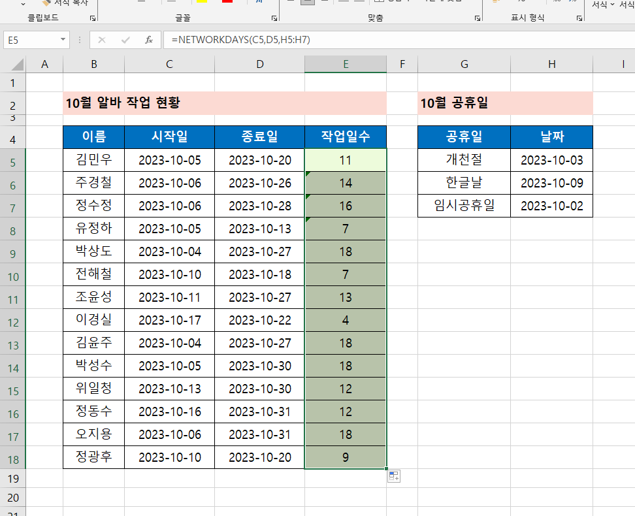
Task: Select row 1 header
Action: (12, 83)
